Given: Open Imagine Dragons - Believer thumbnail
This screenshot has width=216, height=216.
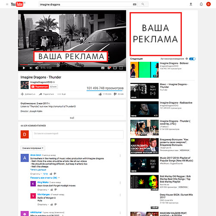Looking at the screenshot, I should (144, 70).
